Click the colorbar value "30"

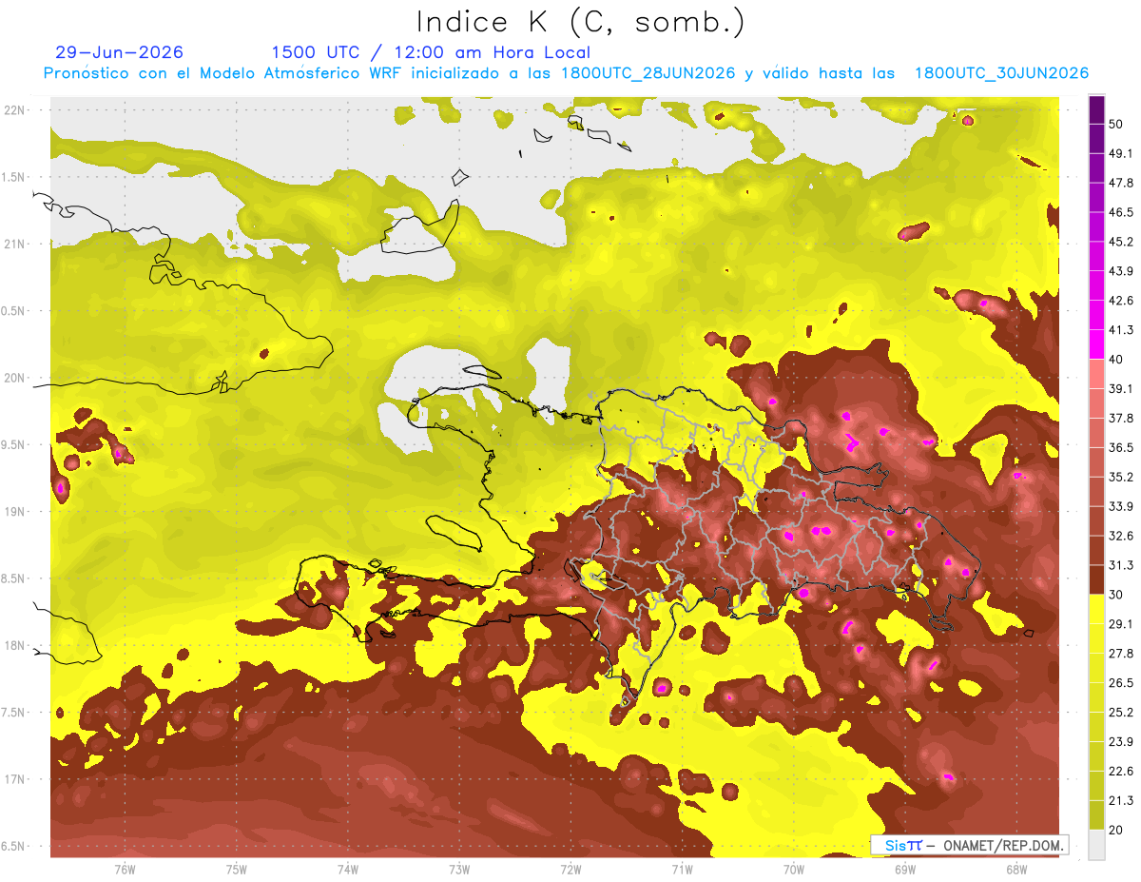[1116, 595]
